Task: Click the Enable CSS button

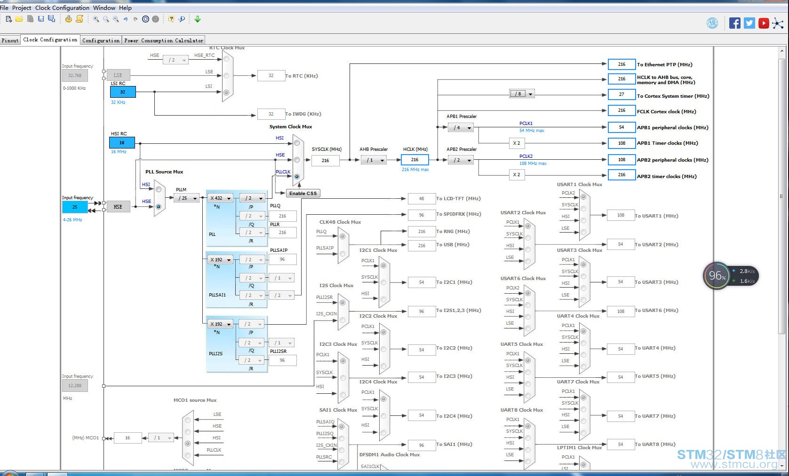Action: pos(303,193)
